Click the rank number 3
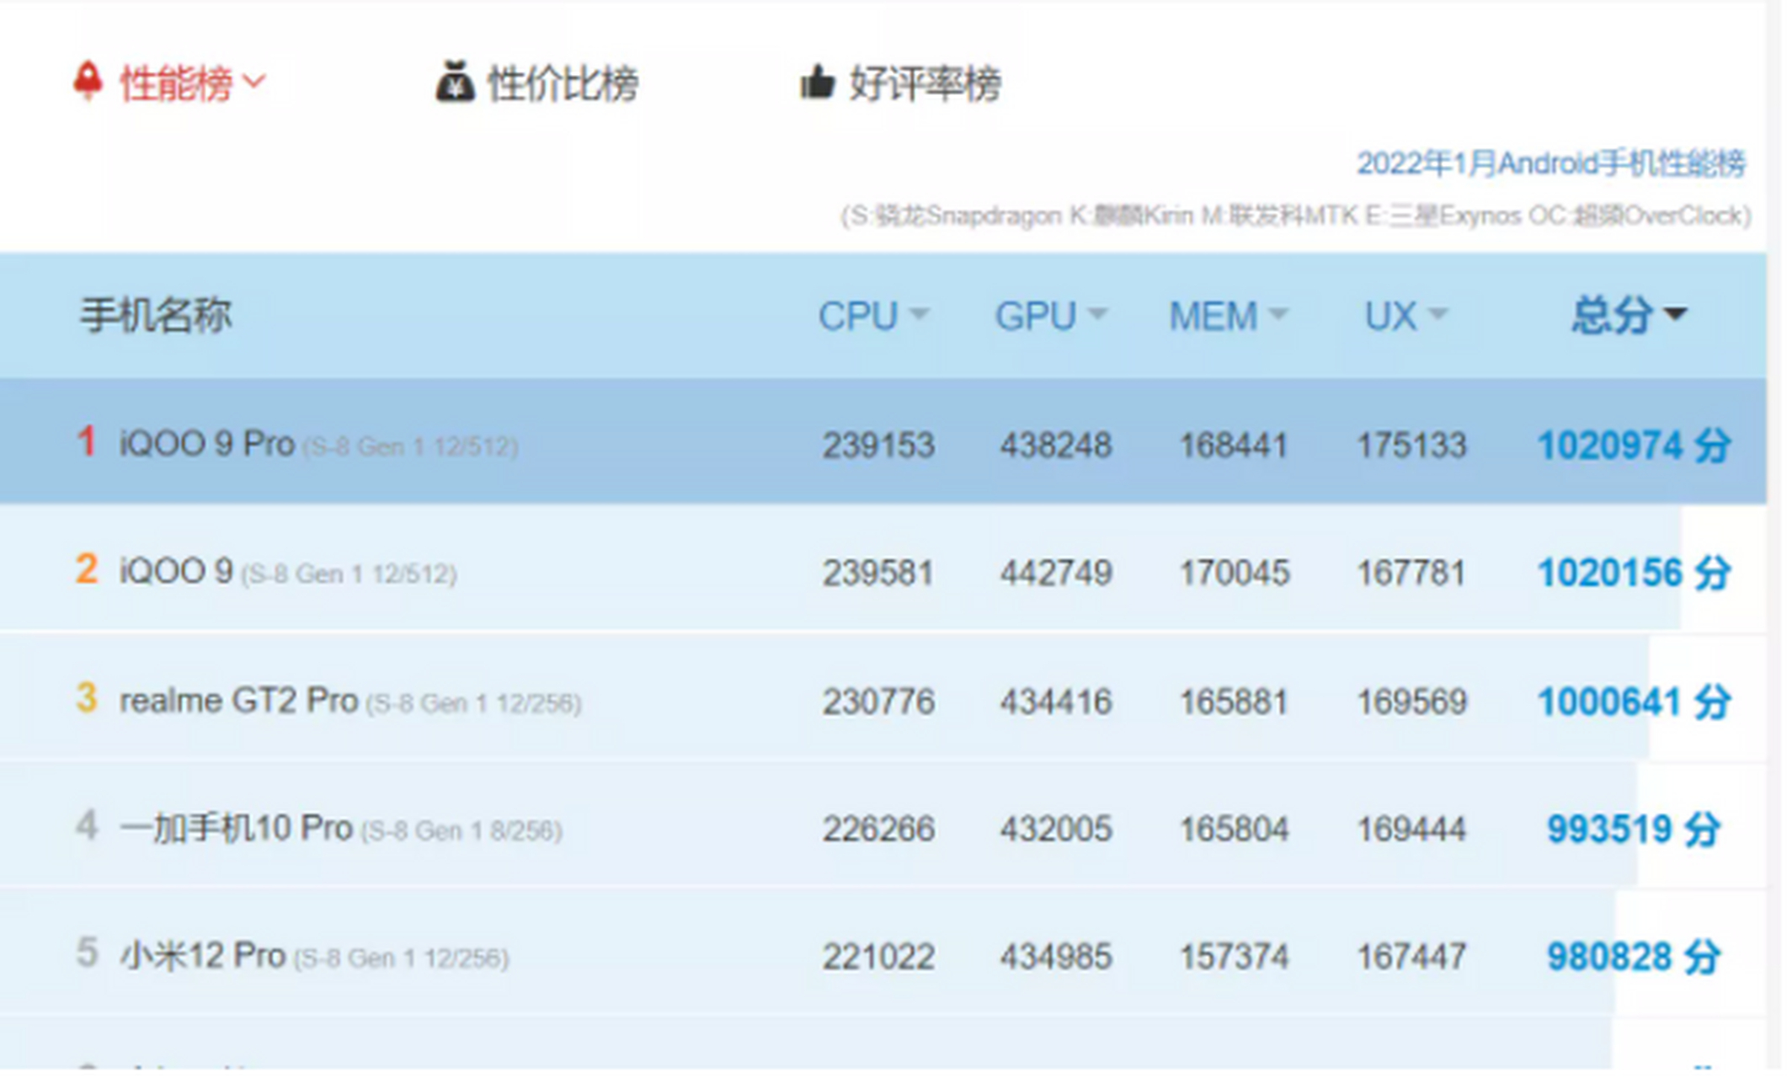The width and height of the screenshot is (1787, 1078). pos(87,697)
